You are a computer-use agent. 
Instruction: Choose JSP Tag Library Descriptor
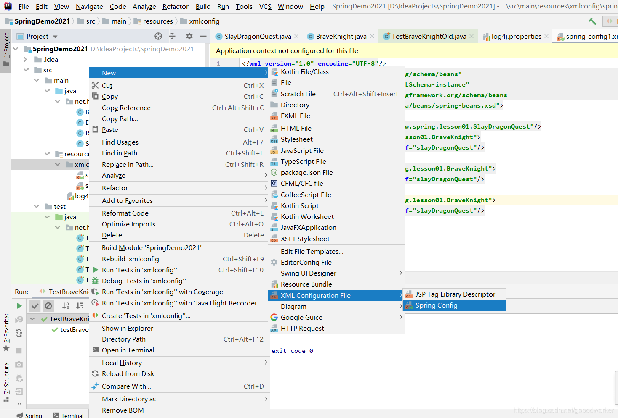(454, 294)
